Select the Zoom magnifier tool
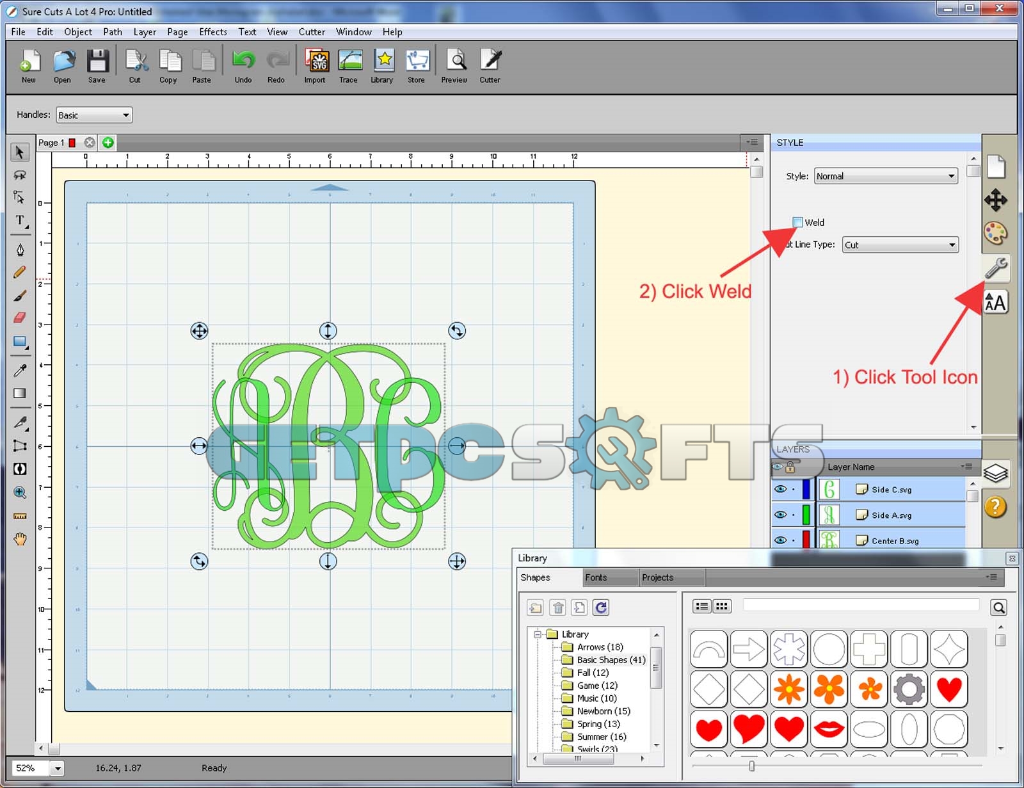Viewport: 1024px width, 788px height. pos(20,492)
